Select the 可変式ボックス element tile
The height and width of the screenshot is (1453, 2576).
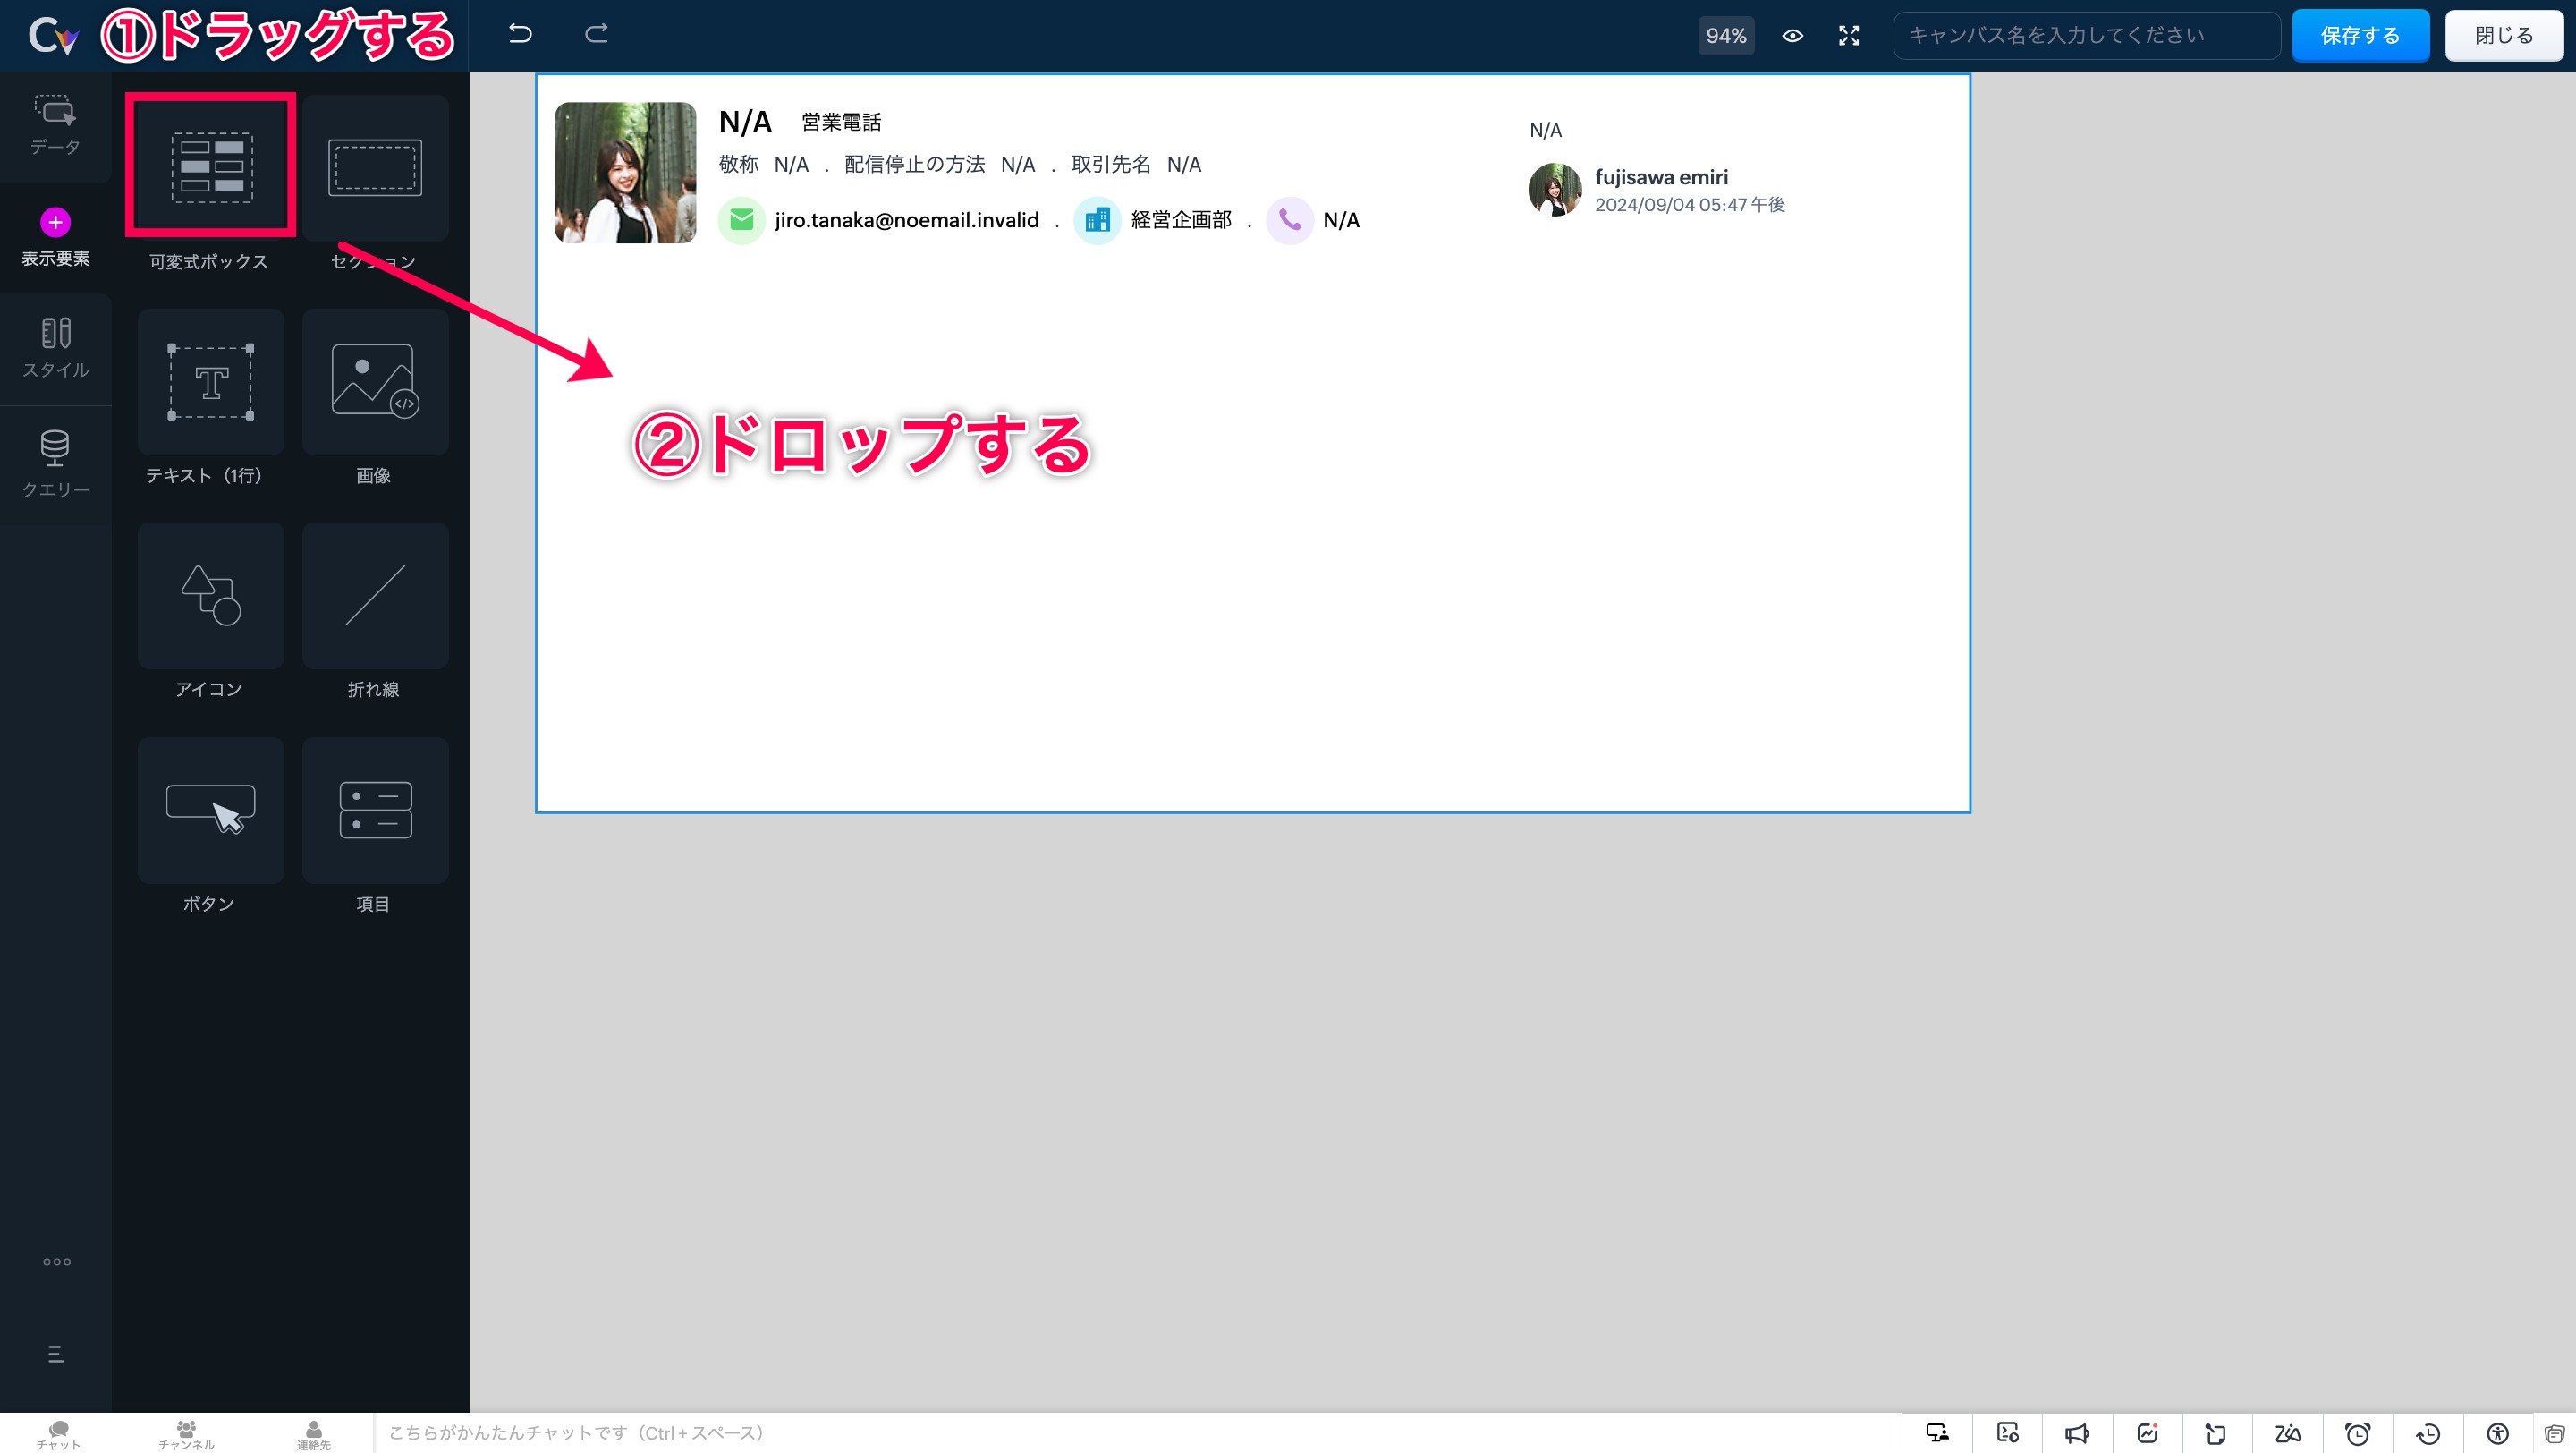click(210, 166)
